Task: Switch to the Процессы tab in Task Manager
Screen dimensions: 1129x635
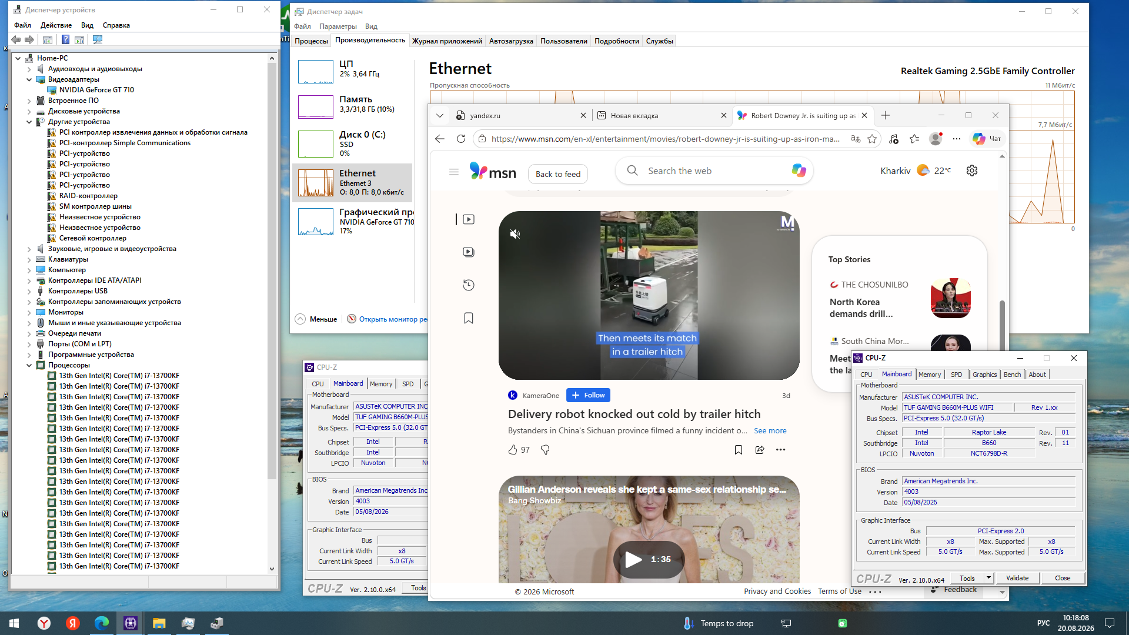Action: click(311, 41)
